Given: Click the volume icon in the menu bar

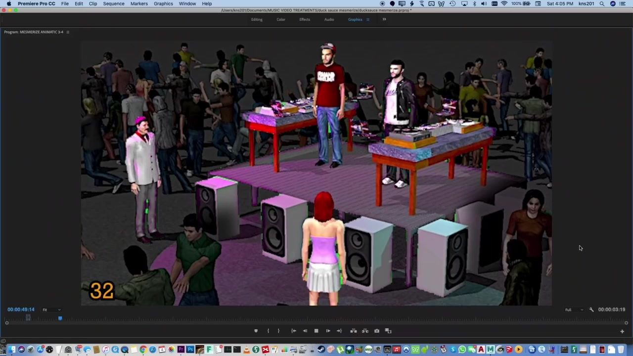Looking at the screenshot, I should click(484, 3).
